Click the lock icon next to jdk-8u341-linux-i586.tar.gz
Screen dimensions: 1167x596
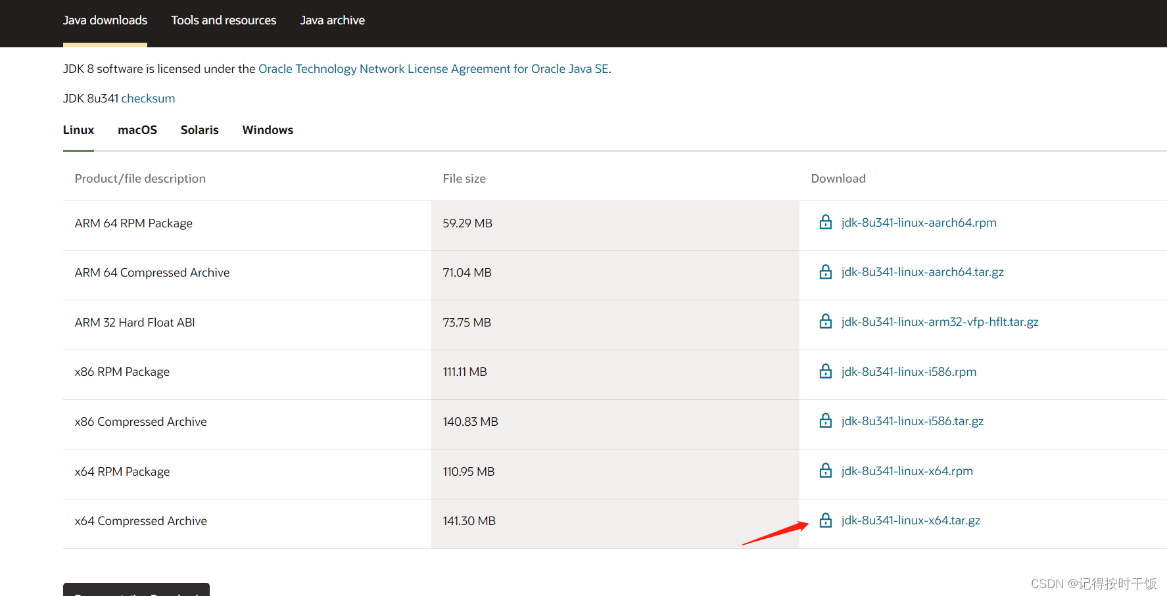tap(826, 421)
